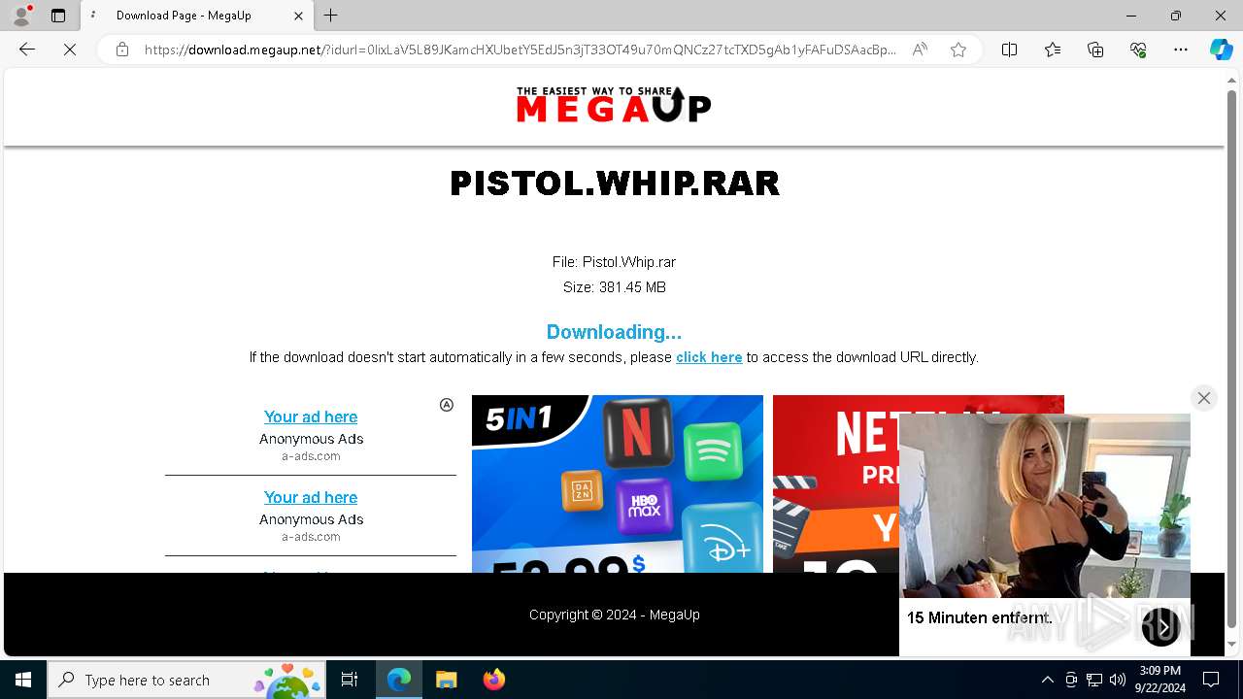Open Windows Start menu
1243x699 pixels.
(x=23, y=680)
